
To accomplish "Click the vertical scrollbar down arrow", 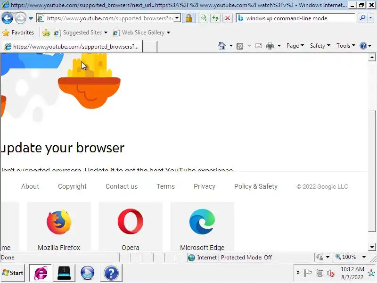I will point(372,247).
